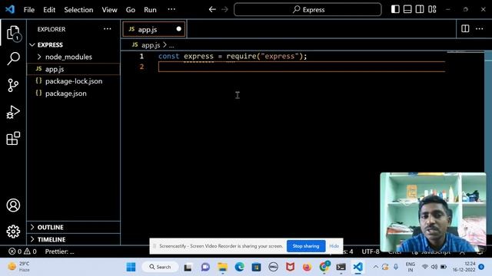The image size is (492, 276).
Task: Place cursor on editor line 2
Action: (301, 67)
